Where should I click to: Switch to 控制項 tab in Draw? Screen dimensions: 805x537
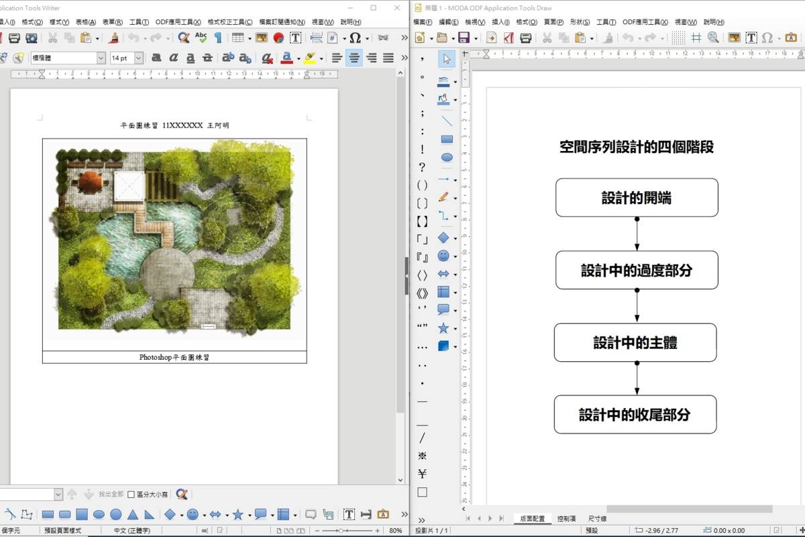[567, 519]
